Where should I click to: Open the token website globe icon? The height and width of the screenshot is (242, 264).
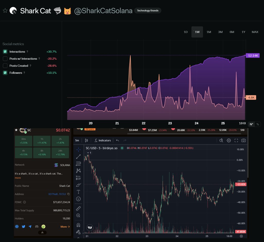coord(17,227)
